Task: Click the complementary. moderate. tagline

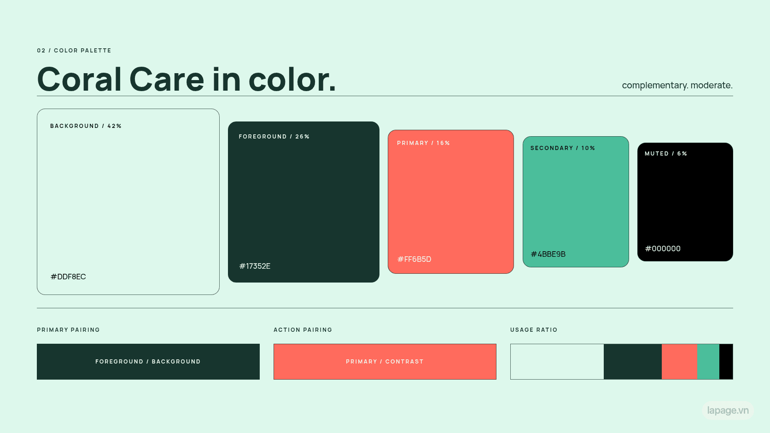Action: tap(677, 85)
